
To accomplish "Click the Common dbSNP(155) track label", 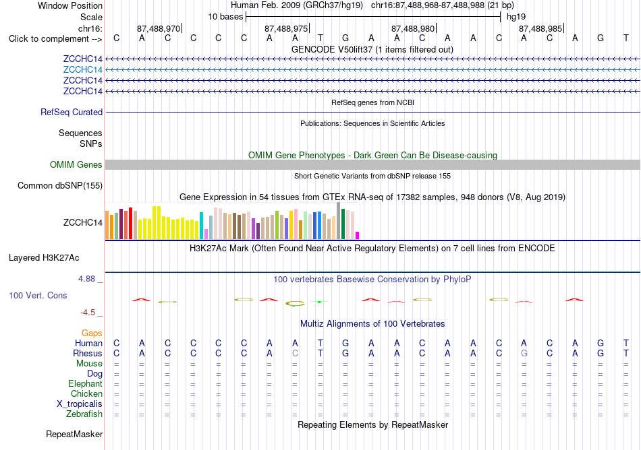I will click(x=59, y=186).
